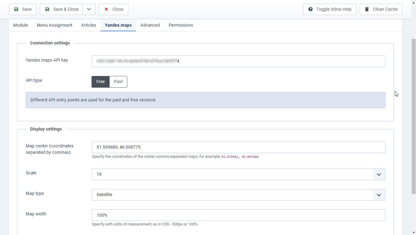Viewport: 416px width, 235px height.
Task: Click the question mark help icon
Action: [x=310, y=9]
